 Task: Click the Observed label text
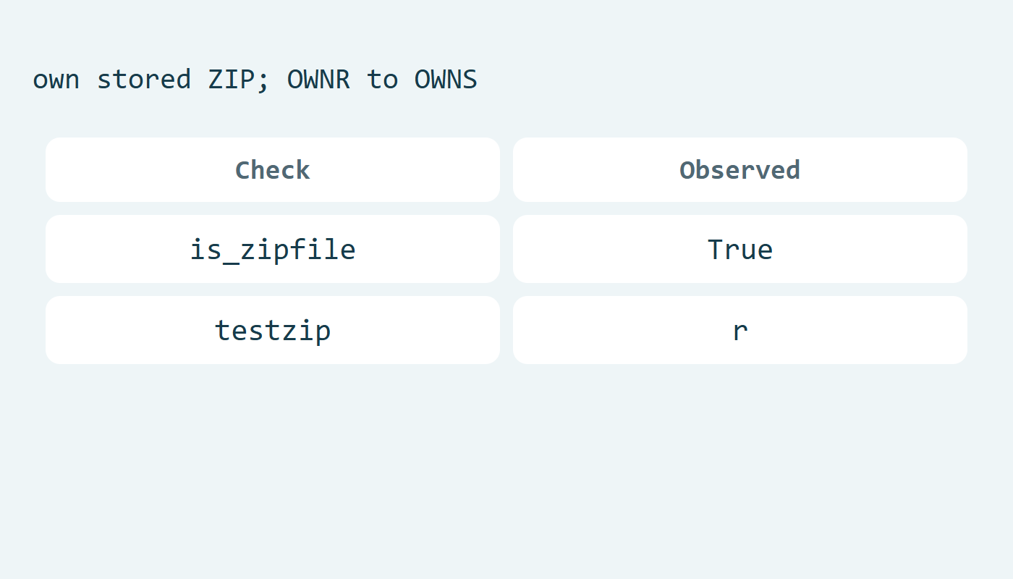point(740,170)
